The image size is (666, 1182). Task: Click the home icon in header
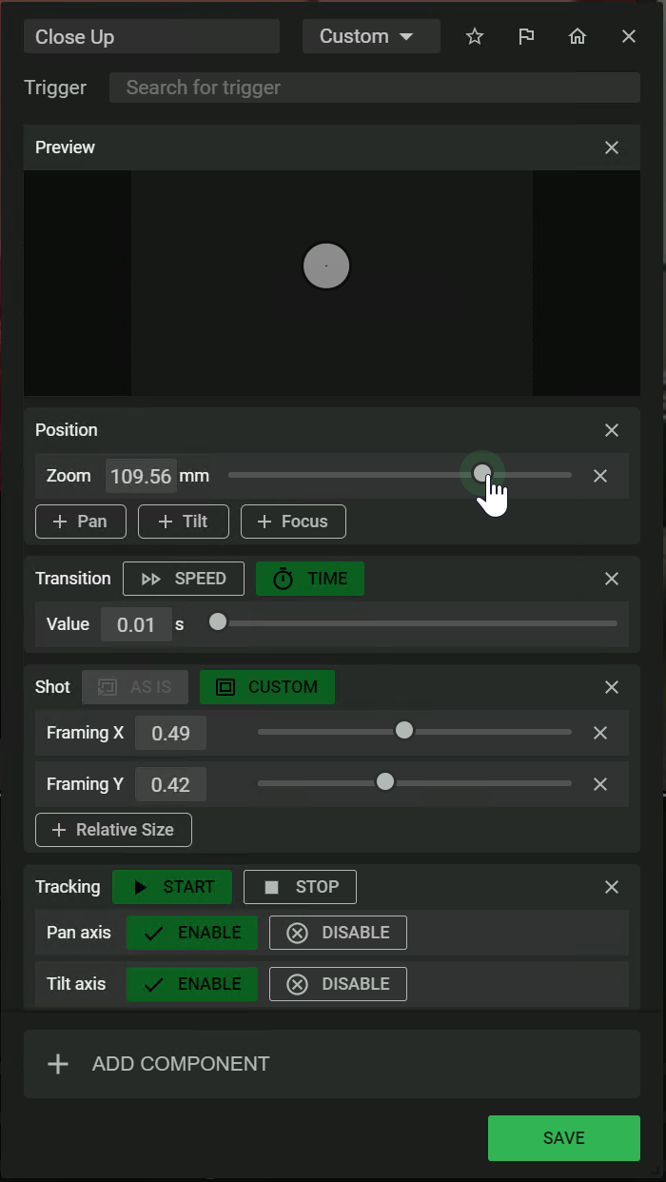[578, 36]
